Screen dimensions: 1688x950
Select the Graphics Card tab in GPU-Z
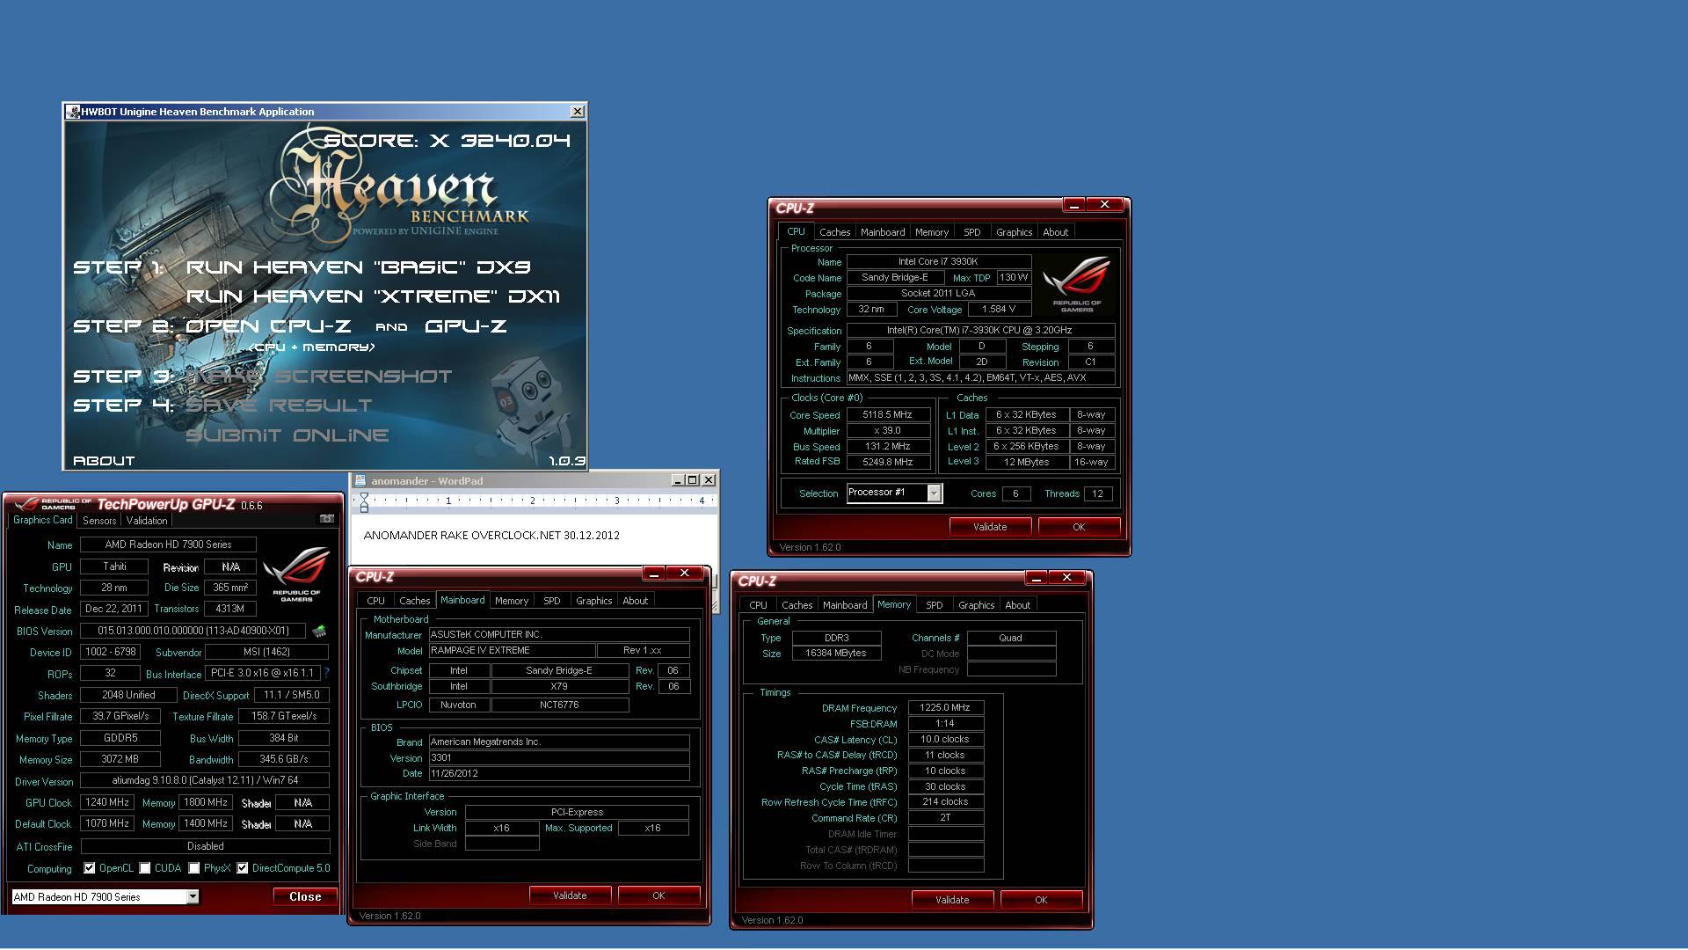pos(42,520)
